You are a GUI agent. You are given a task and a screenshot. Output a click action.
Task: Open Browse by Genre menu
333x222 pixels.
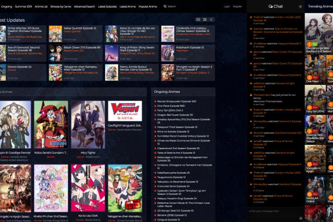(x=61, y=7)
